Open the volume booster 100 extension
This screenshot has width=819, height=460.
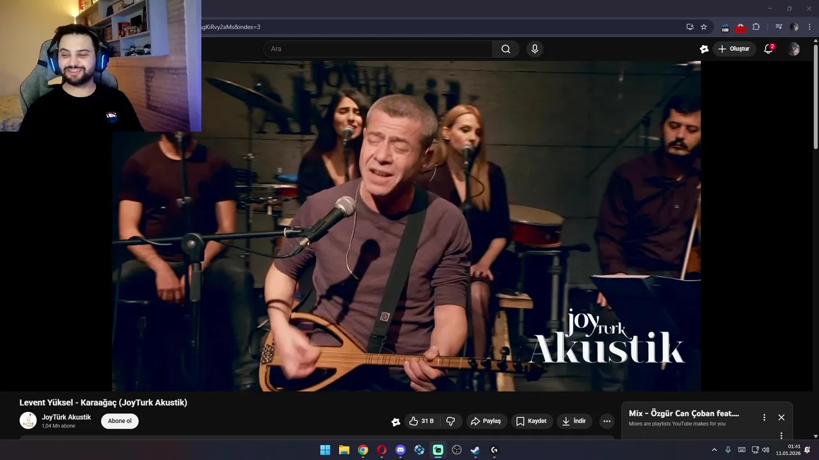[x=725, y=27]
